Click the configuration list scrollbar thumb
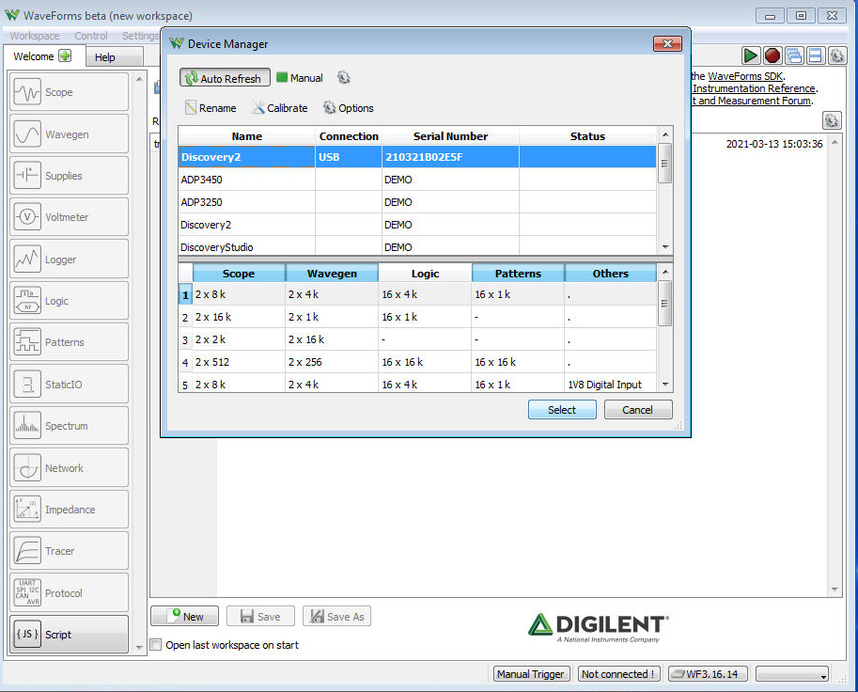The width and height of the screenshot is (858, 692). point(664,304)
